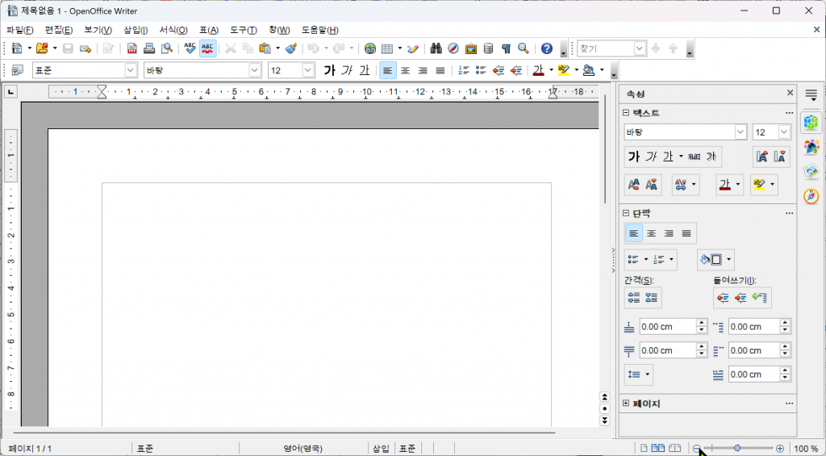Open font size 12 dropdown in toolbar

[308, 70]
